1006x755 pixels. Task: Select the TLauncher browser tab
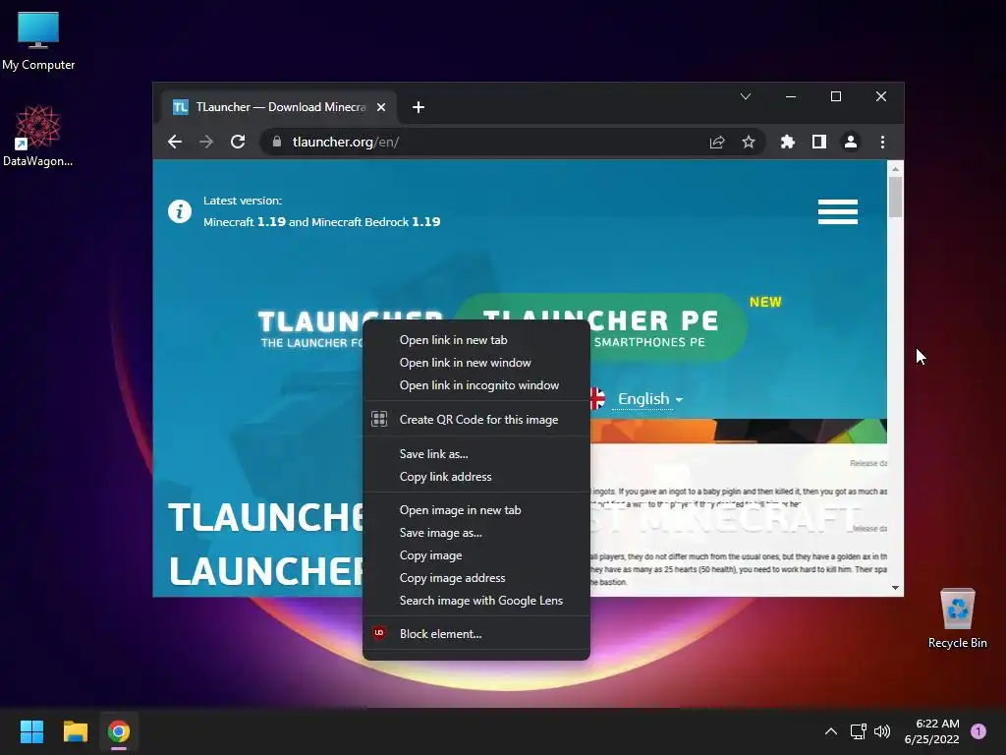coord(280,107)
